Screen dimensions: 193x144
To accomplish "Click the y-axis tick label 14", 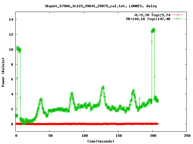I will coord(11,19).
